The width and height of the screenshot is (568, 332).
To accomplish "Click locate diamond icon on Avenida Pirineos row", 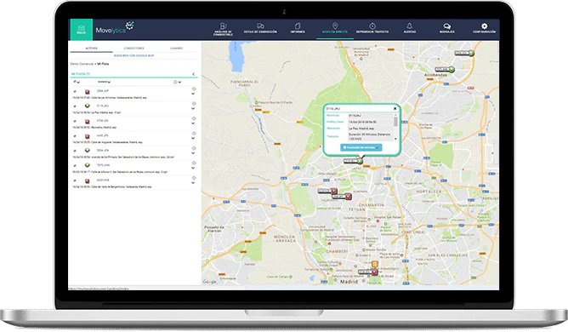I will (x=194, y=148).
